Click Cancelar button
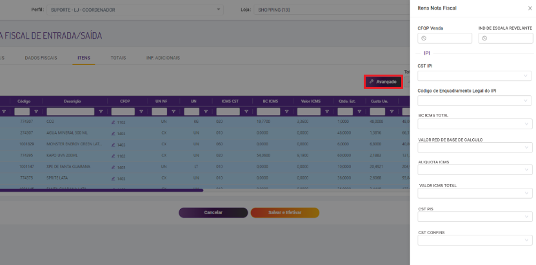Viewport: 536px width, 265px height. click(x=213, y=212)
